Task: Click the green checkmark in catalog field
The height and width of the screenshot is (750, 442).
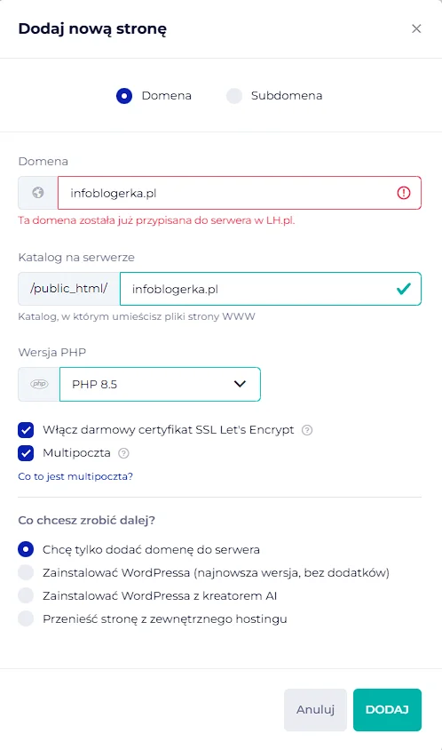Action: (x=404, y=289)
